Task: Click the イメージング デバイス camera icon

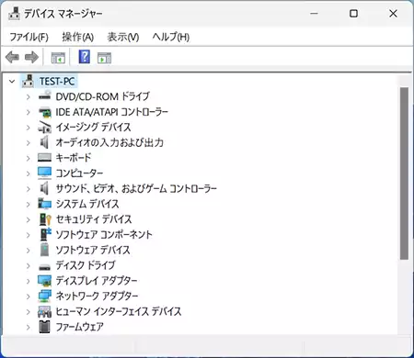Action: (45, 128)
